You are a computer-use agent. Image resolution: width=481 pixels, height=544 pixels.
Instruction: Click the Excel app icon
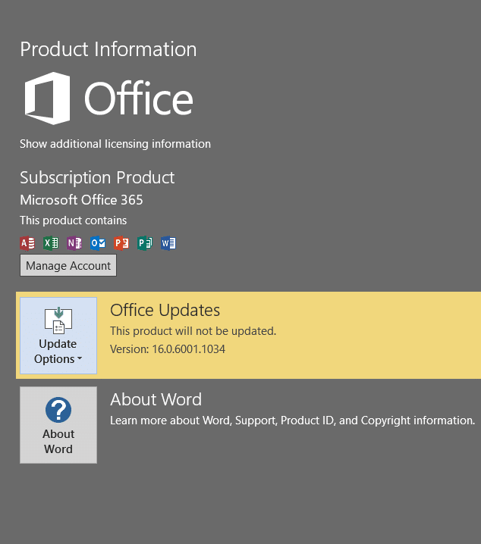point(51,243)
